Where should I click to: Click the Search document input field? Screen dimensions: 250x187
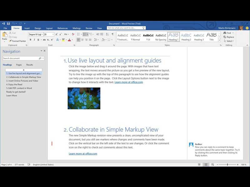[x=20, y=58]
